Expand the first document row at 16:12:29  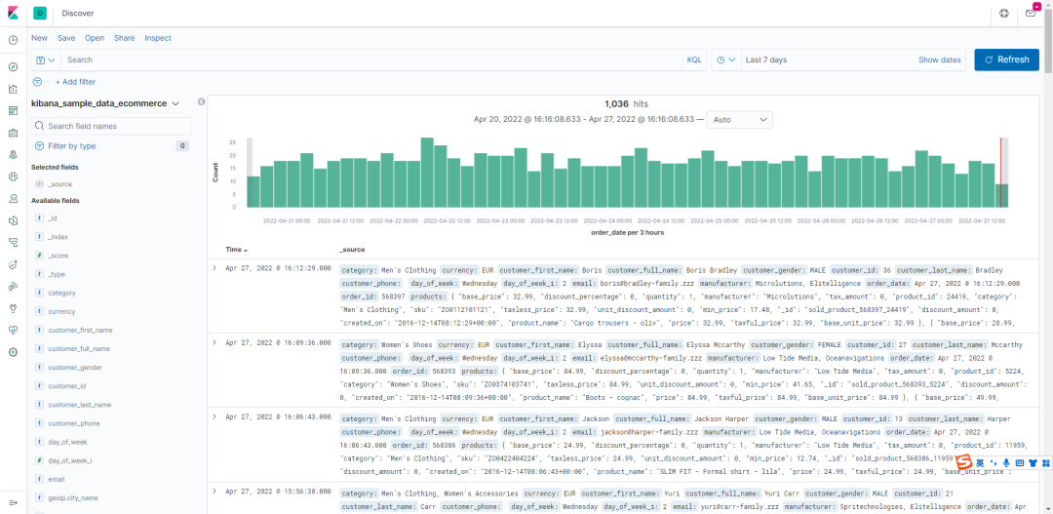[214, 267]
